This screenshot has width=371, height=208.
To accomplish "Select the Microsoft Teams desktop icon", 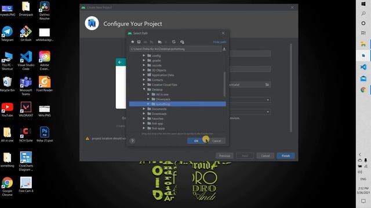I will coord(26,86).
